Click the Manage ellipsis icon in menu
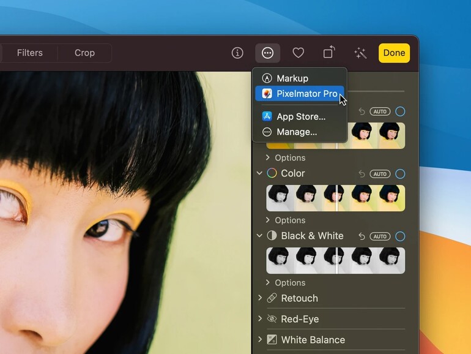The width and height of the screenshot is (471, 354). [x=267, y=132]
